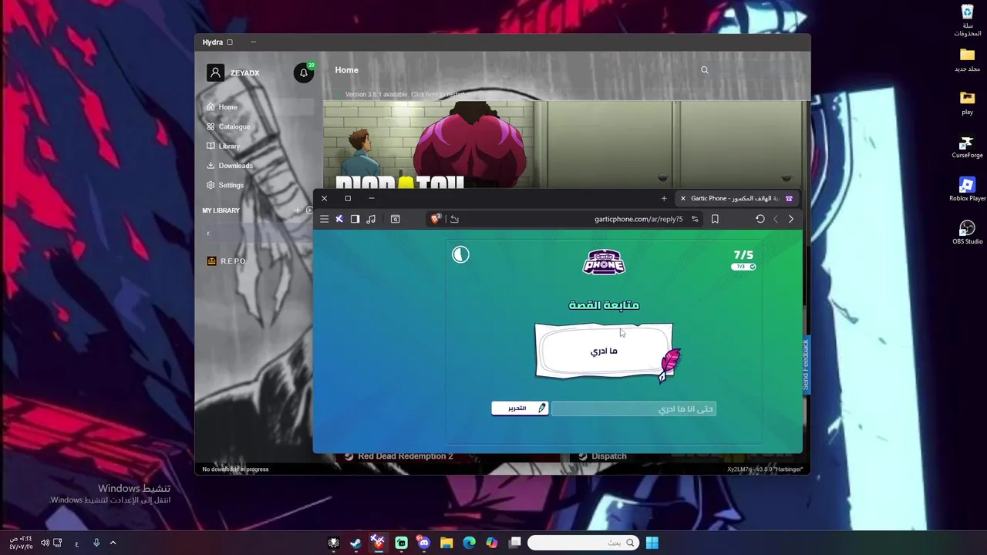The height and width of the screenshot is (555, 987).
Task: Click the 'No downloads in progress' status text
Action: point(235,469)
